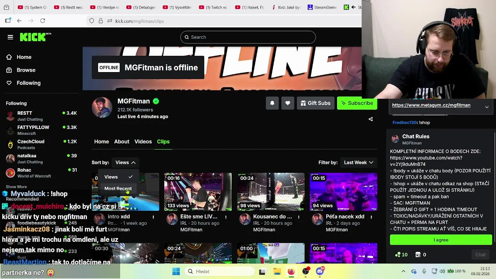Open OBS Studio from the taskbar
Image resolution: width=496 pixels, height=279 pixels.
pyautogui.click(x=306, y=271)
